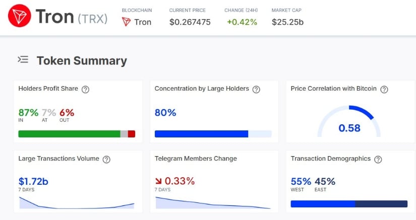Screen dimensions: 416x220
Task: Click the "Holders Profit Share" label
Action: coord(48,89)
